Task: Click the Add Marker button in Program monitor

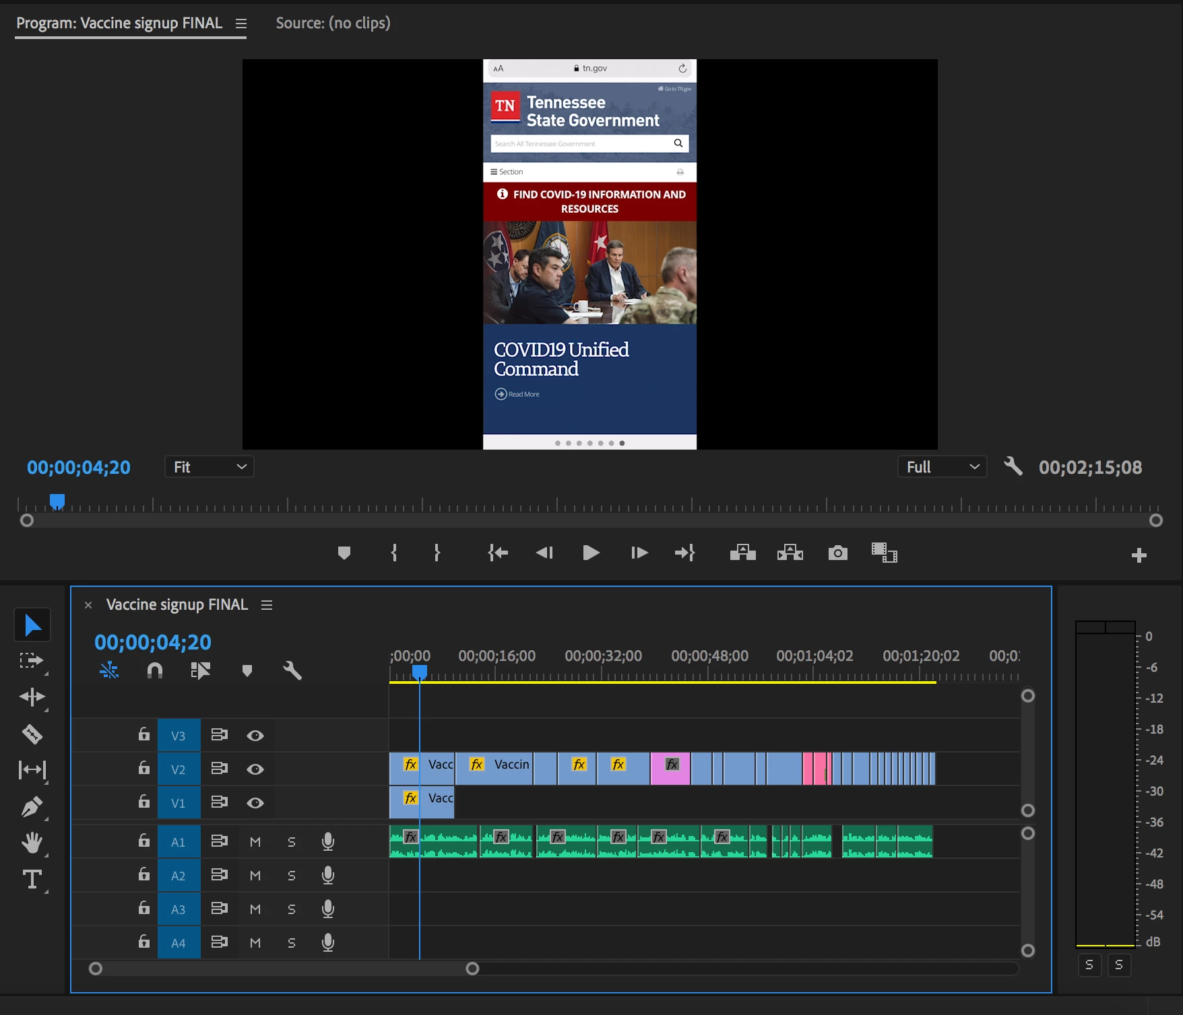Action: coord(344,553)
